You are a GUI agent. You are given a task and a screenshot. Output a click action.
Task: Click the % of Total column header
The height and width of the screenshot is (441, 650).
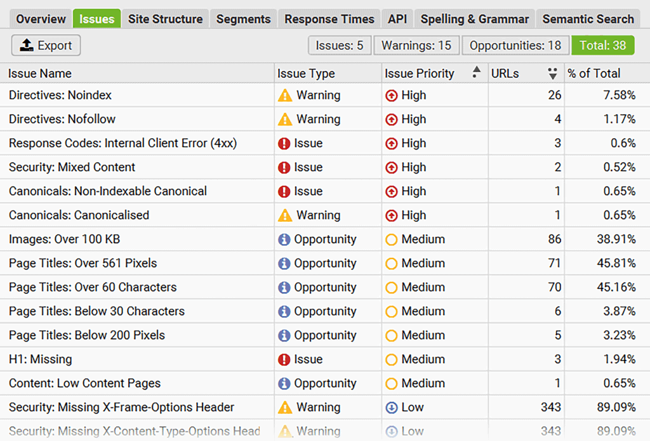594,73
